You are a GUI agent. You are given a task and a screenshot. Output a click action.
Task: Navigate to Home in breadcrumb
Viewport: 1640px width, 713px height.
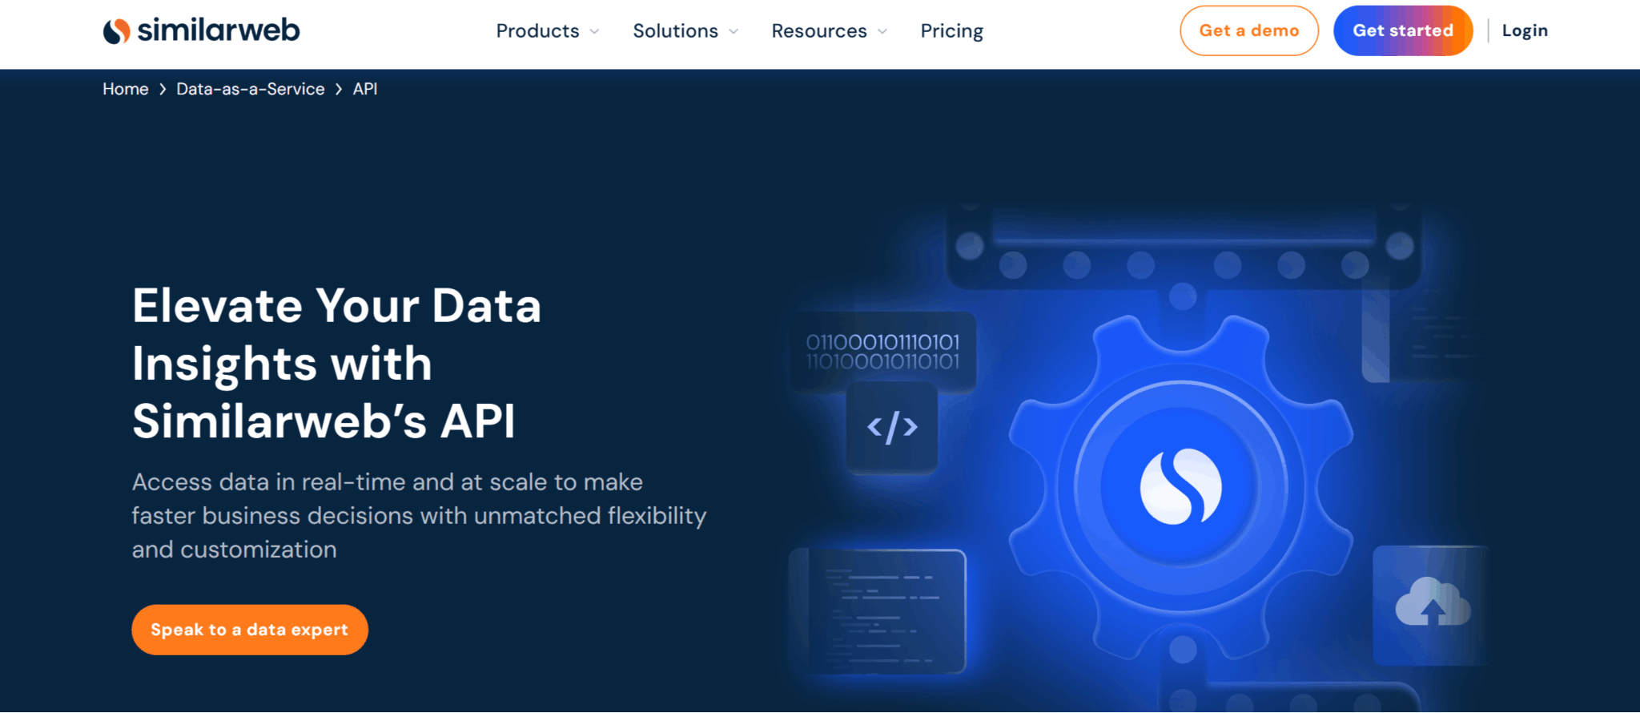point(126,89)
